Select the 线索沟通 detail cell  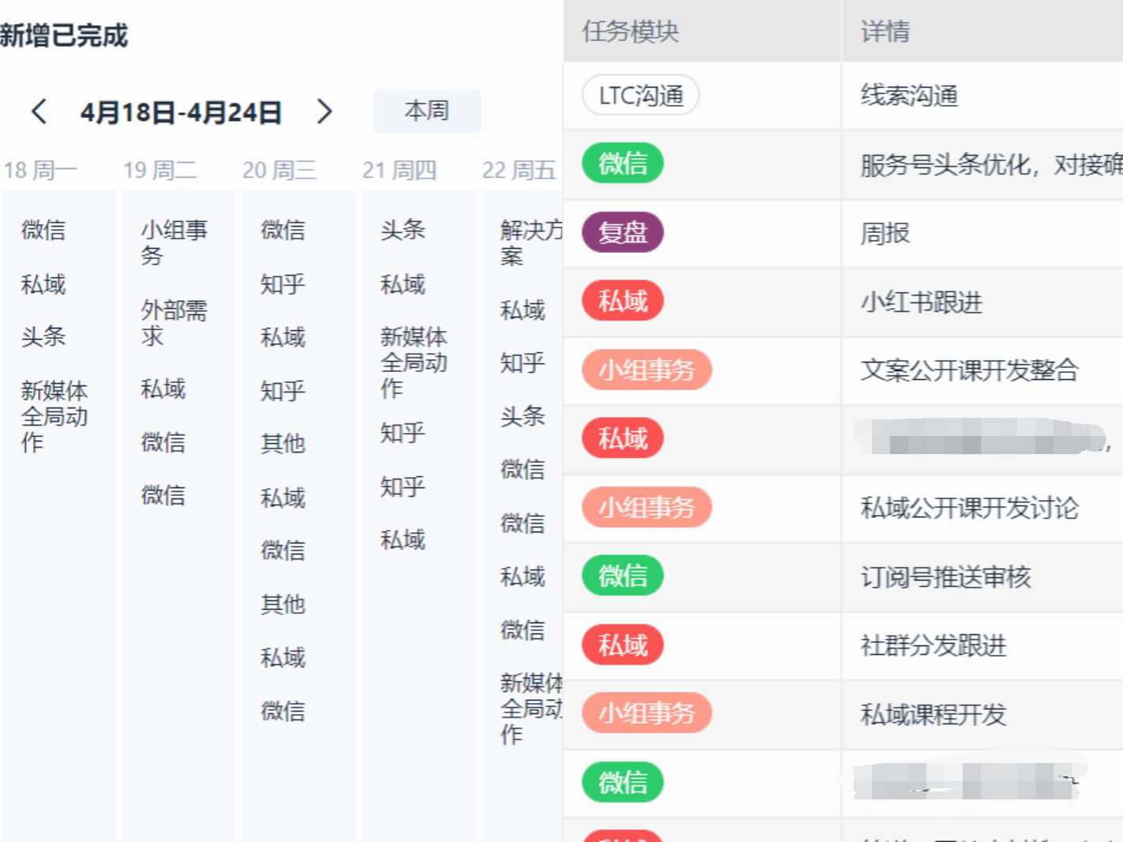[982, 96]
